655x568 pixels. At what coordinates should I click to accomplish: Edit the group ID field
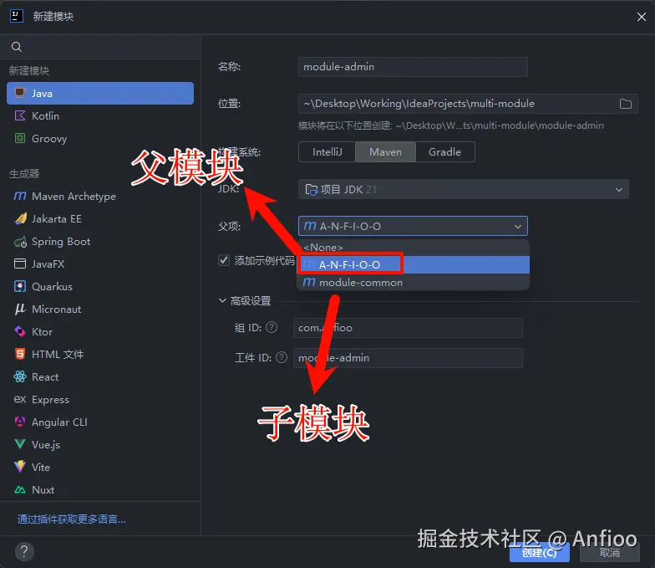pos(408,328)
